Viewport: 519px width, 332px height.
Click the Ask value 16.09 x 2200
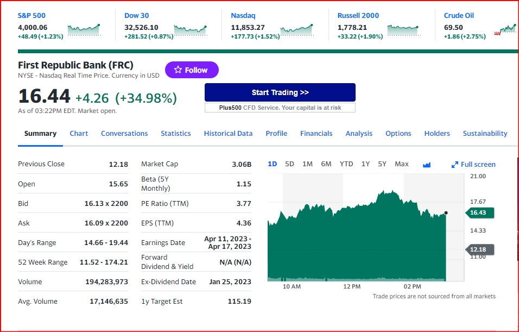pos(106,223)
